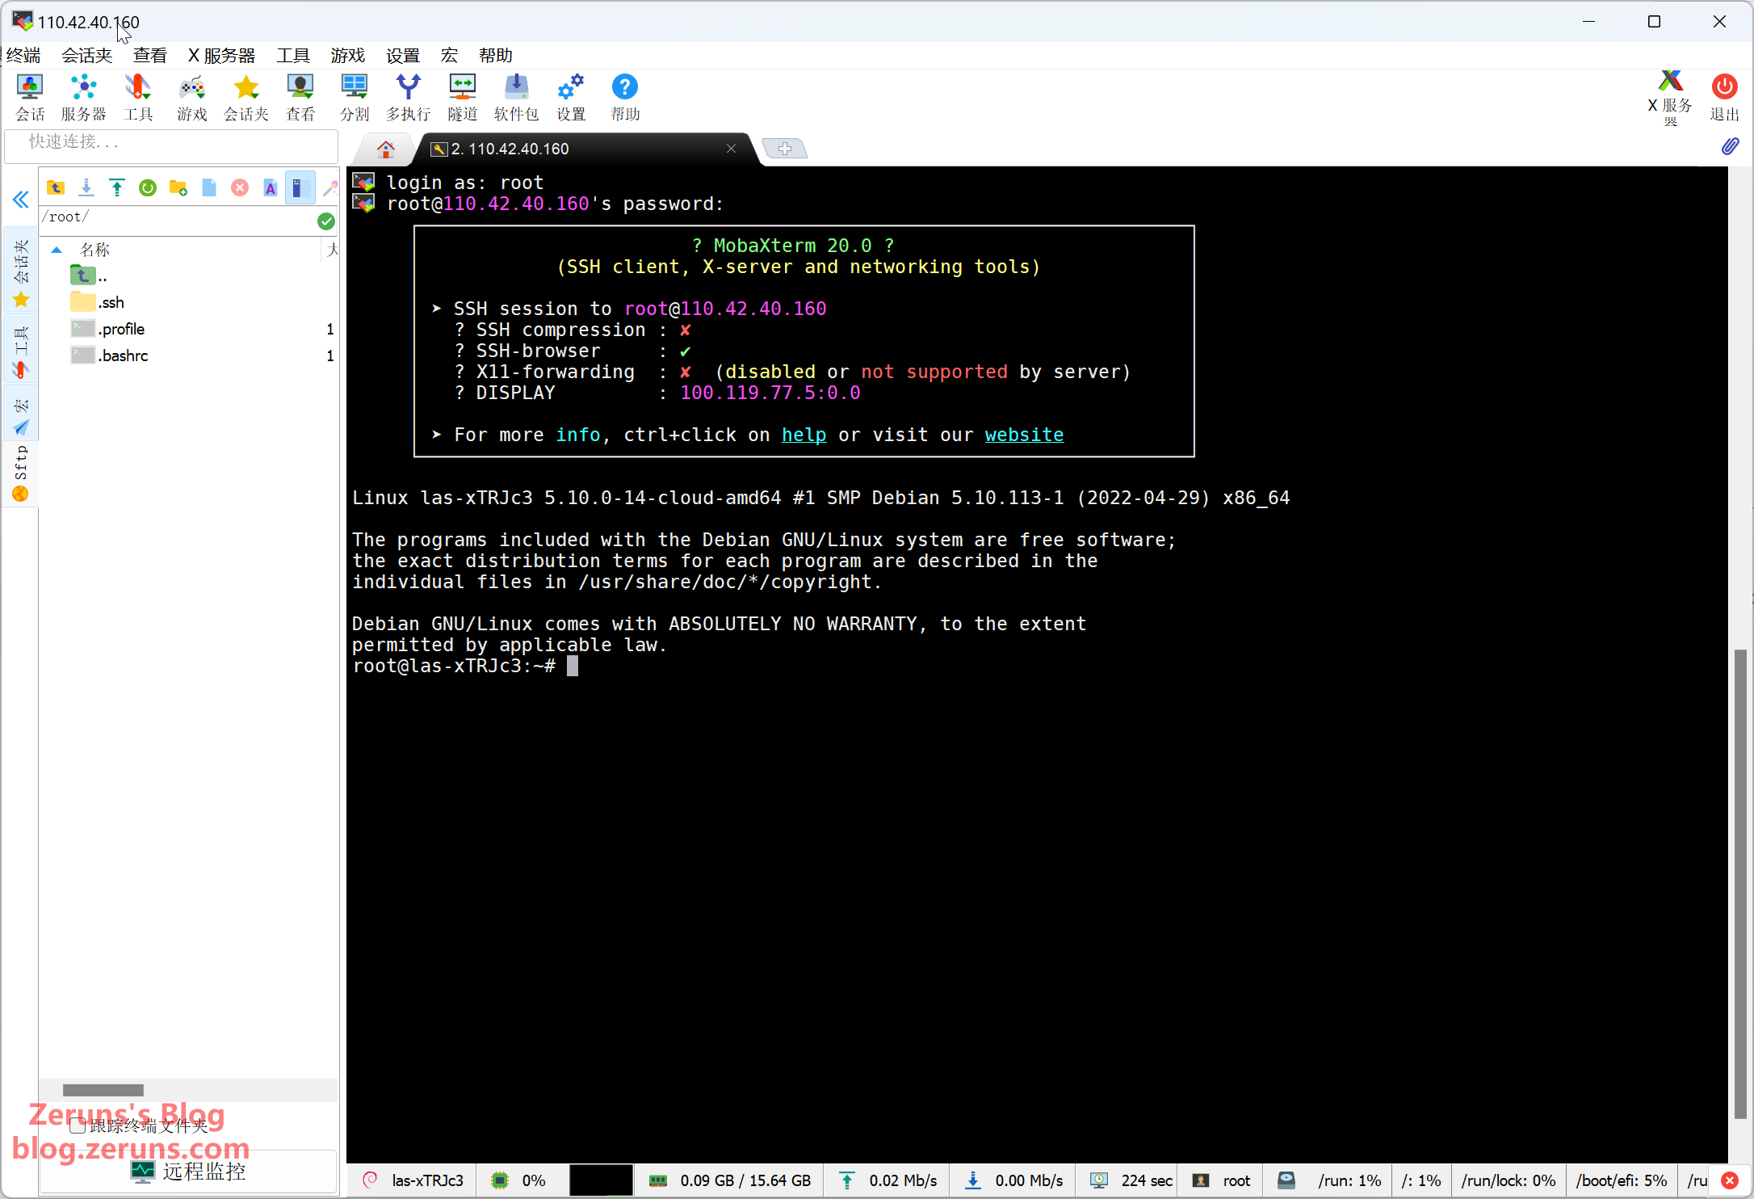The image size is (1754, 1199).
Task: Open a new tab with plus button
Action: [785, 149]
